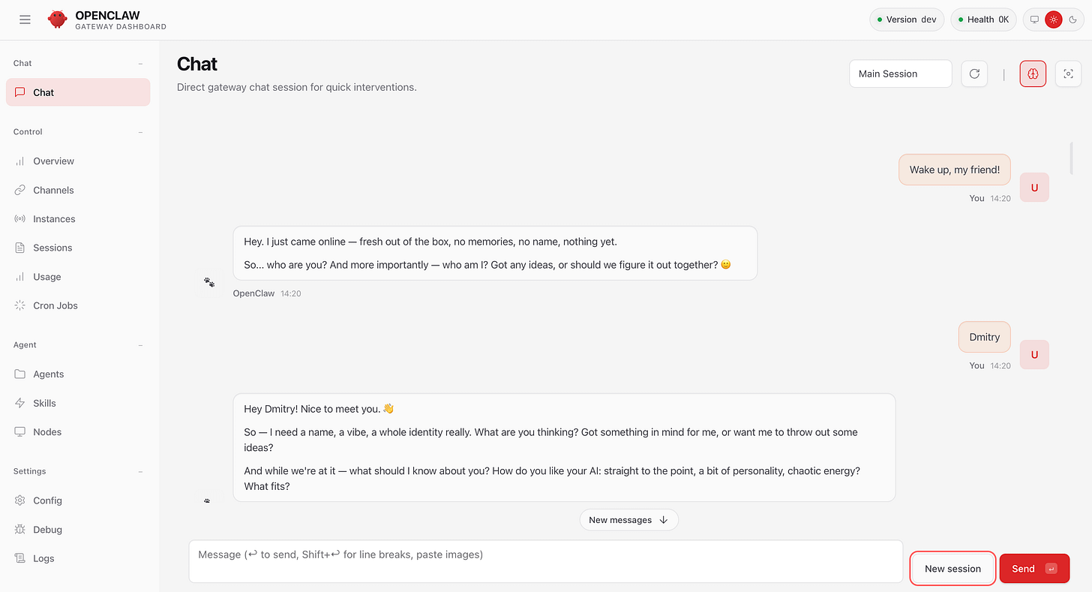Toggle the hamburger sidebar menu icon
Image resolution: width=1092 pixels, height=592 pixels.
coord(25,20)
